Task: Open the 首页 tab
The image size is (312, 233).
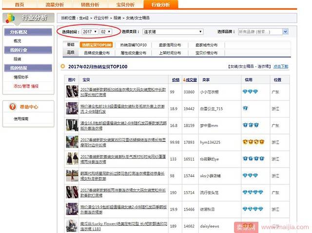Action: [x=19, y=4]
